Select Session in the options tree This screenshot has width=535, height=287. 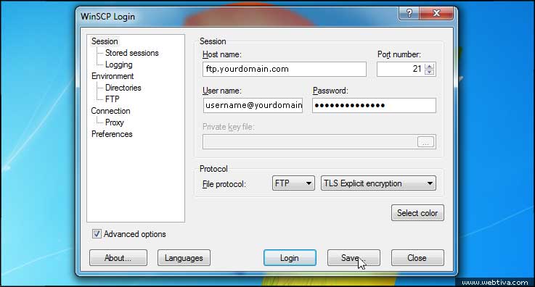pos(105,41)
